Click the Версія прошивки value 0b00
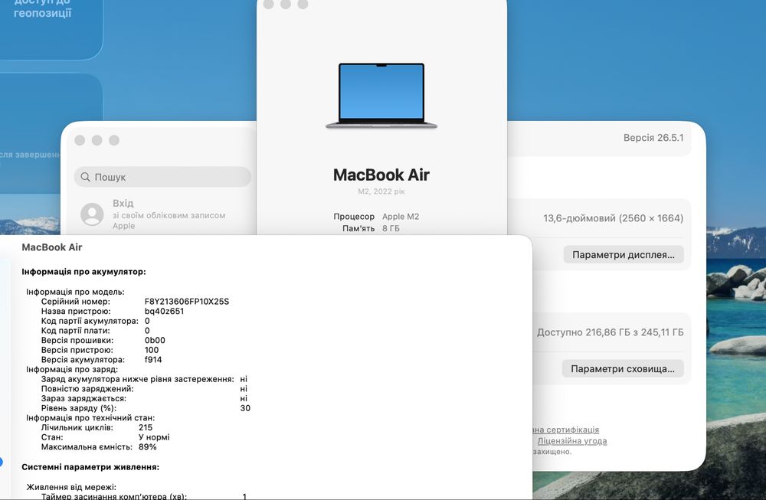The image size is (766, 500). point(155,340)
